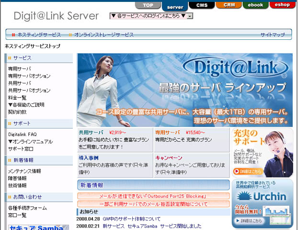This screenshot has height=230, width=298.
Task: Open キャンペーン panel heading
Action: click(169, 158)
